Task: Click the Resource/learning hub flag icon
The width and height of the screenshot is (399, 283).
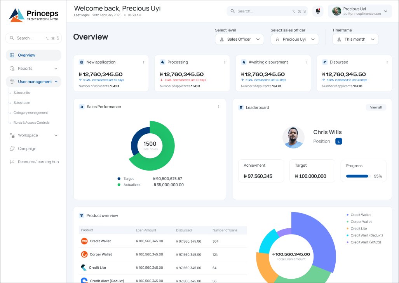Action: tap(12, 162)
